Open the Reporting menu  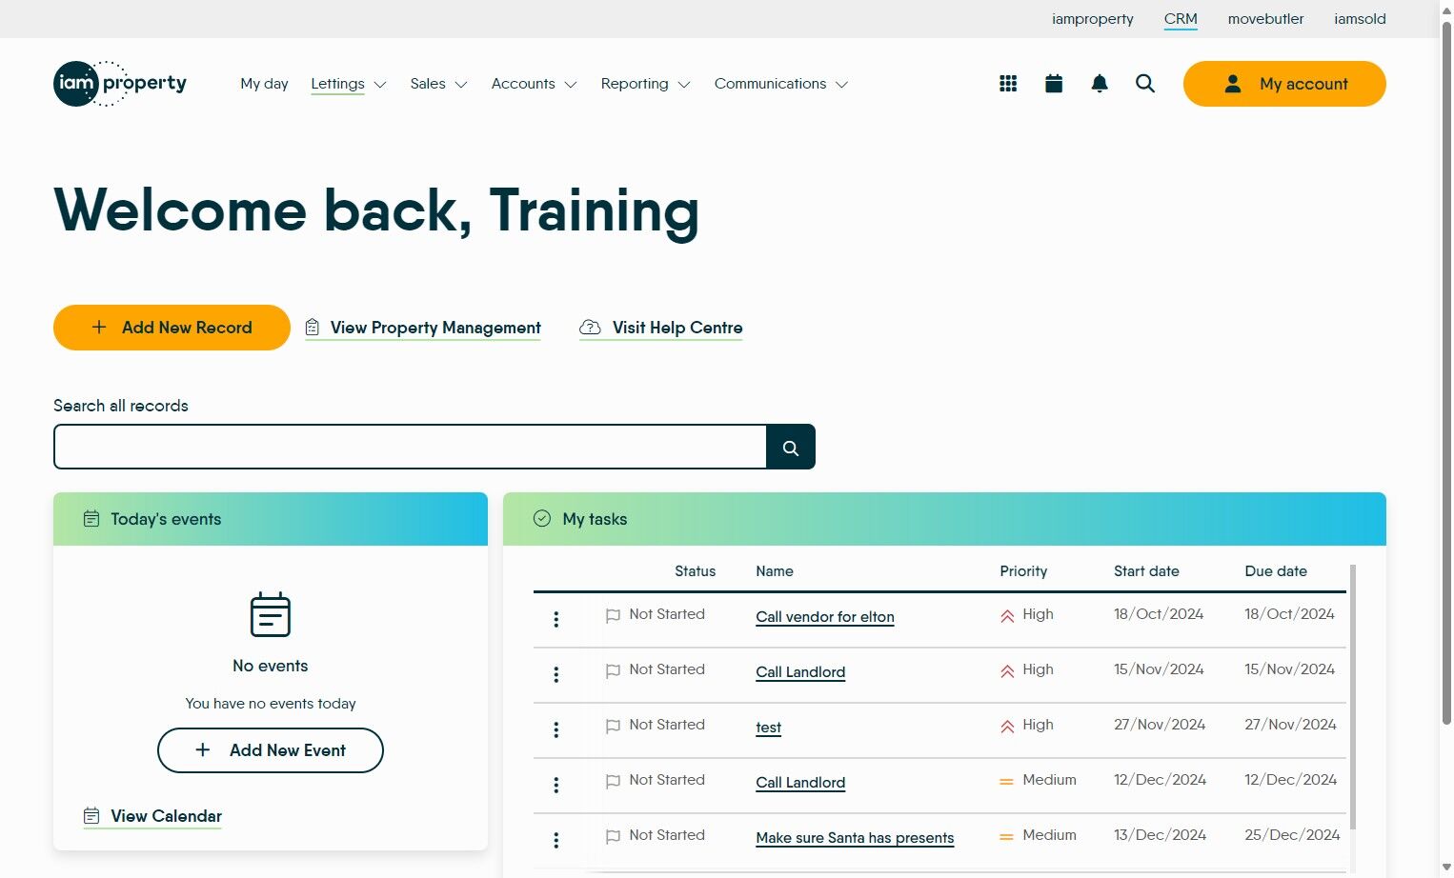tap(635, 84)
